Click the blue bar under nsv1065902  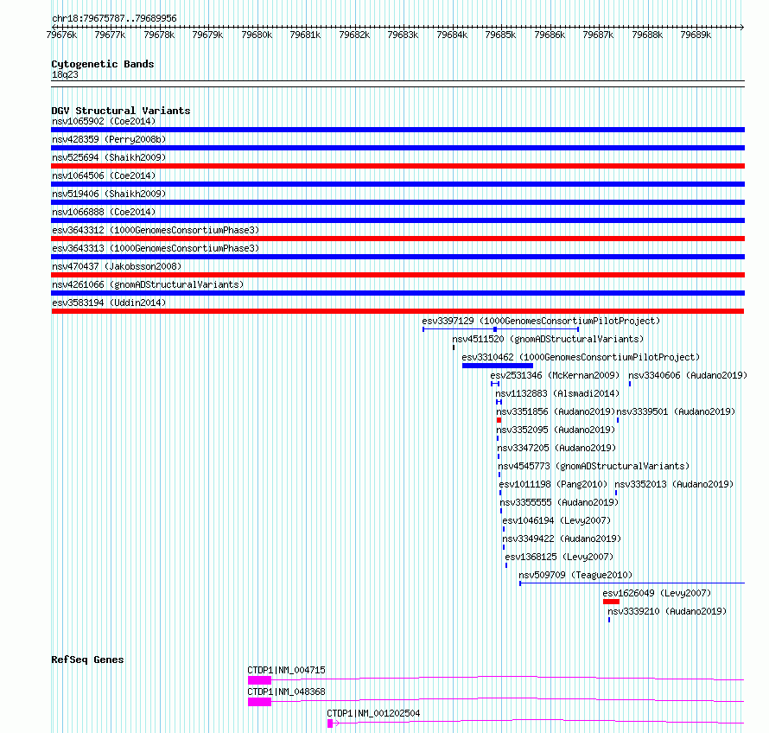(397, 130)
